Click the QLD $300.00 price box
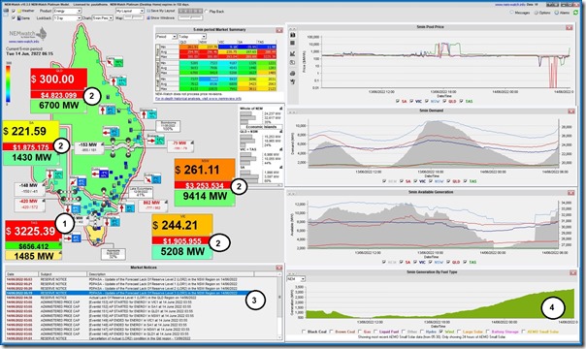The width and height of the screenshot is (586, 349). click(x=58, y=79)
